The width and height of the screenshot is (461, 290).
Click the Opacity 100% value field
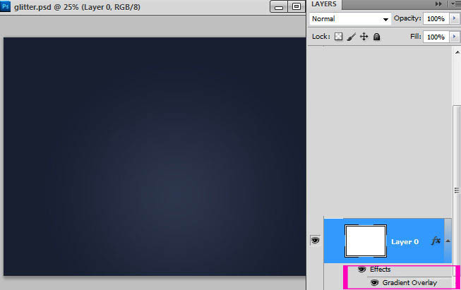[436, 18]
